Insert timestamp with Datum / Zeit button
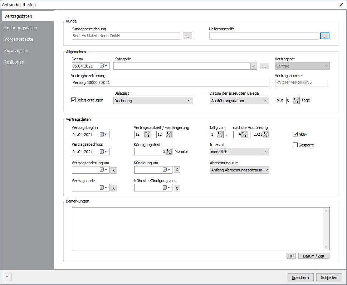The image size is (347, 285). (314, 256)
